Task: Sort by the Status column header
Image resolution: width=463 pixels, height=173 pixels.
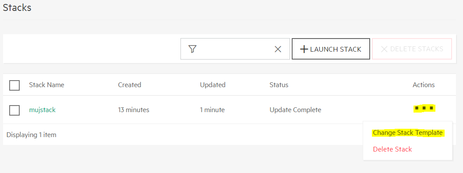Action: 279,85
